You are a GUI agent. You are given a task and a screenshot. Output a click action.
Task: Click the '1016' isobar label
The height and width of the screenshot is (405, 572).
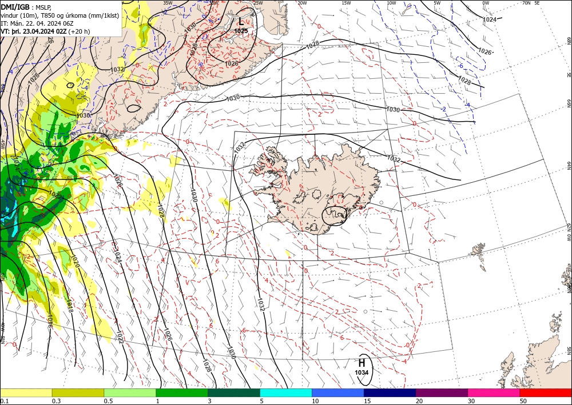tap(50, 321)
